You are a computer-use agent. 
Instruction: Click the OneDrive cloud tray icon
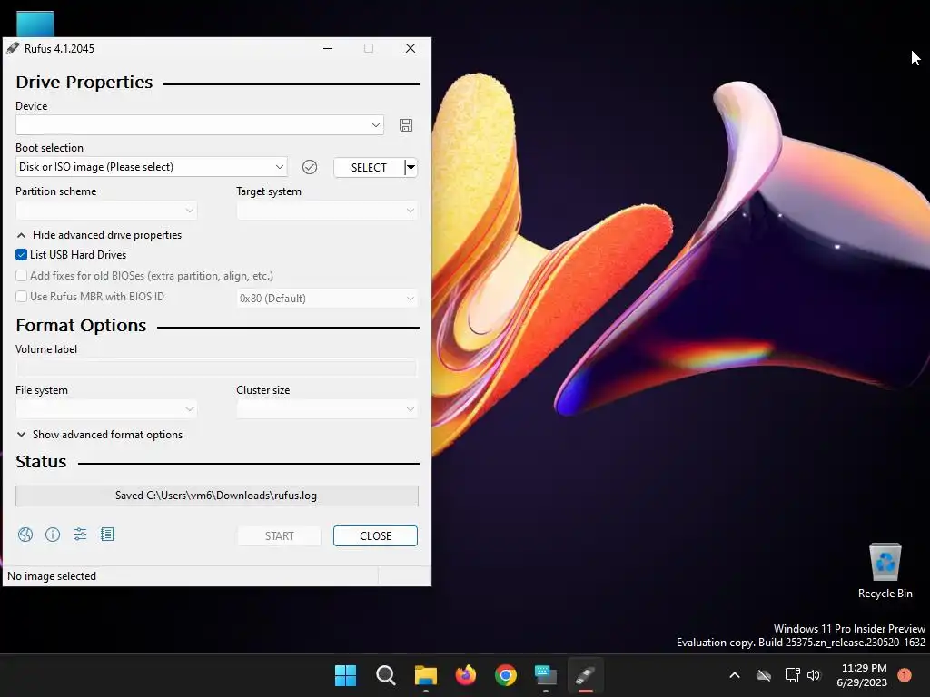[x=764, y=675]
